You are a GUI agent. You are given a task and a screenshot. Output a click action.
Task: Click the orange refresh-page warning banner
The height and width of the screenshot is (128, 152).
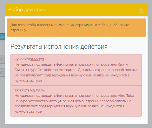(76, 27)
